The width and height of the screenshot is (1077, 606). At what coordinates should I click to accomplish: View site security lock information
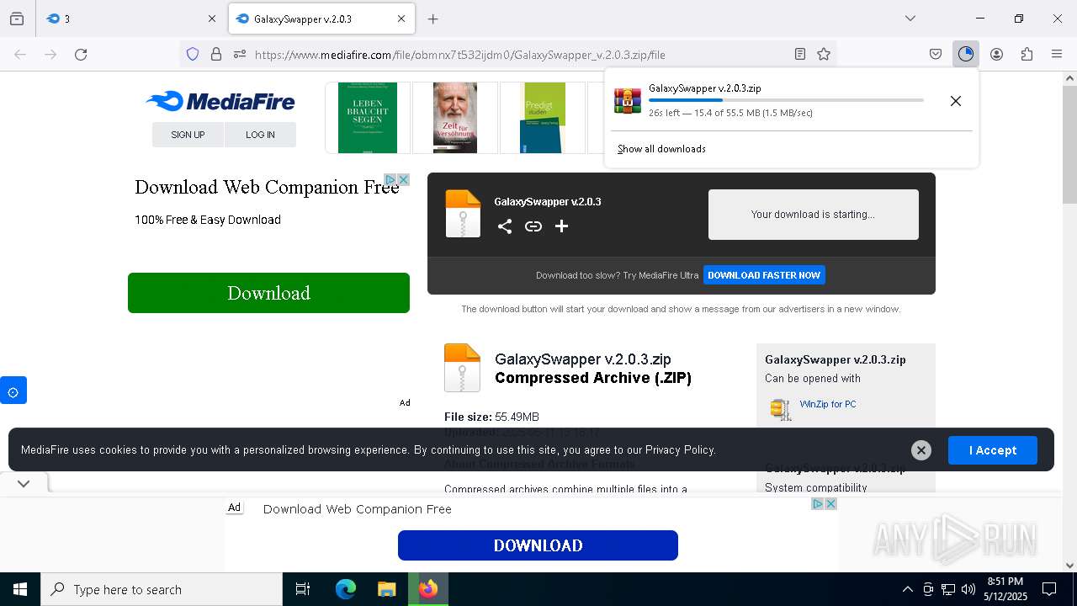(x=216, y=54)
